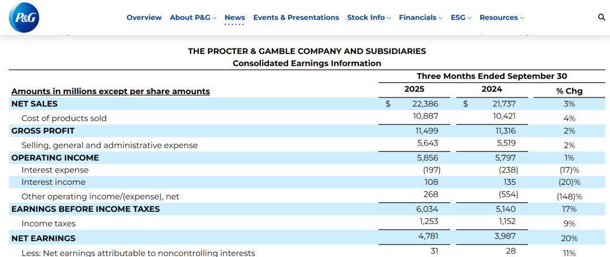Screen dimensions: 610x257
Task: Click the OPERATING INCOME row label
Action: pyautogui.click(x=55, y=158)
